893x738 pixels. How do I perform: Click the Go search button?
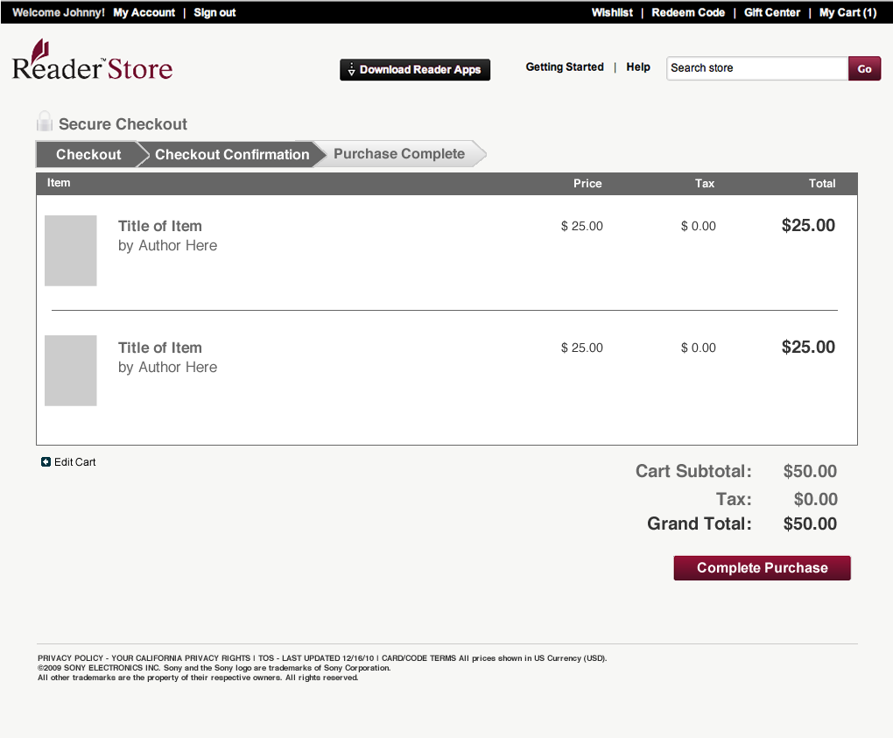coord(864,68)
